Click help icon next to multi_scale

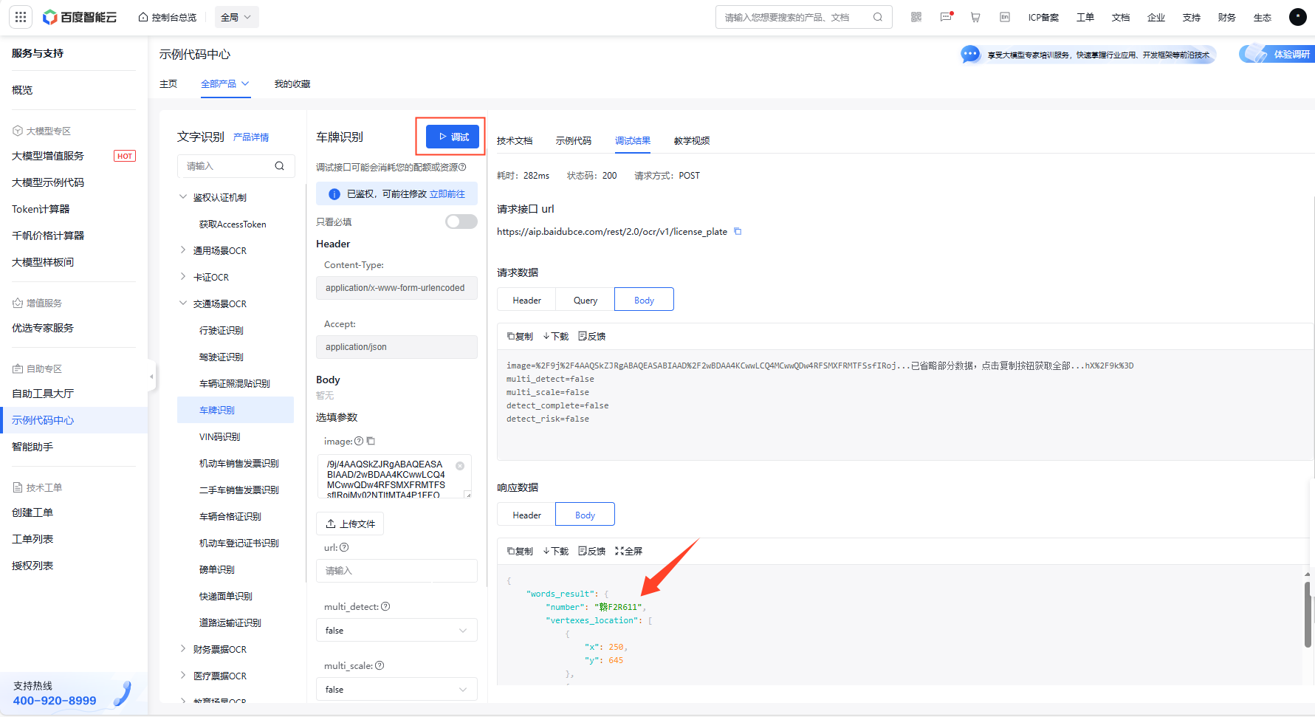pyautogui.click(x=380, y=665)
